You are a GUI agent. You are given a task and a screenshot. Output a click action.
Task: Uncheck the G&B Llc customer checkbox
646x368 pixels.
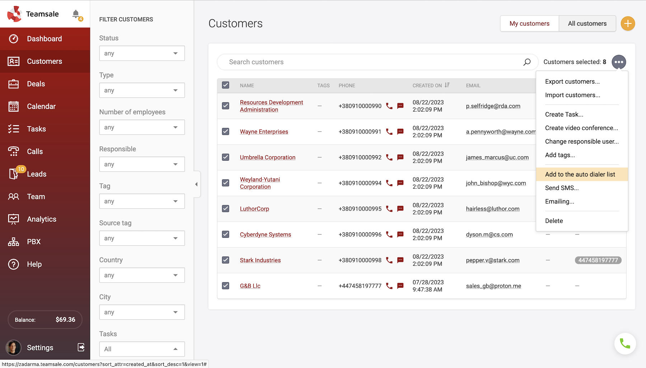click(226, 286)
